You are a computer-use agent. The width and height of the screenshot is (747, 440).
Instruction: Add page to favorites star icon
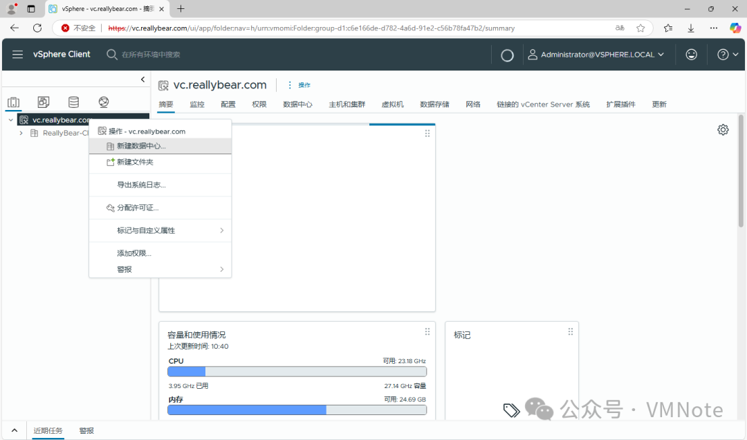click(640, 28)
